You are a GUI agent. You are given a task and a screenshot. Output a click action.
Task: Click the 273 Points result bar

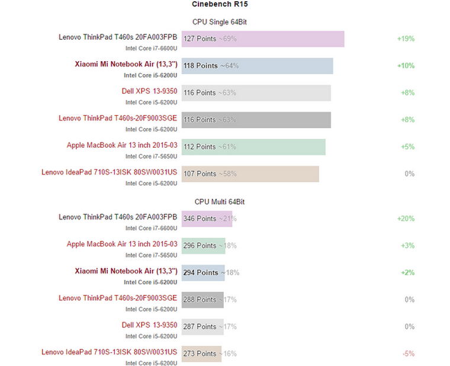(x=201, y=354)
